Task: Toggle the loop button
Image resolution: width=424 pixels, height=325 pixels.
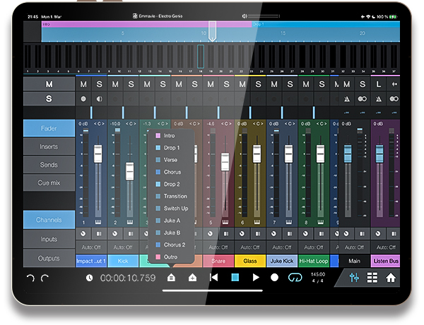Action: tap(295, 278)
